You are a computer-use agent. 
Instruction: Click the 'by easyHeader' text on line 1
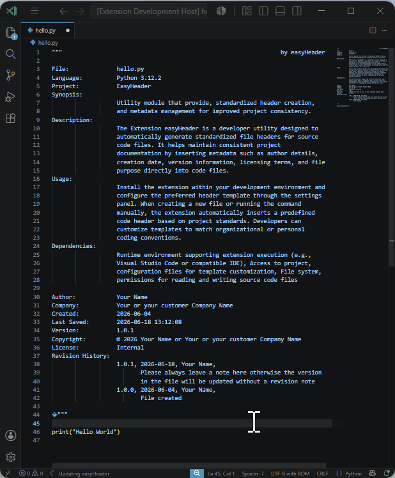302,52
